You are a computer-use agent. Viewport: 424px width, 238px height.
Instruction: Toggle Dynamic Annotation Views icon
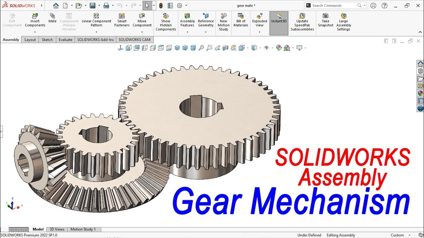point(234,48)
